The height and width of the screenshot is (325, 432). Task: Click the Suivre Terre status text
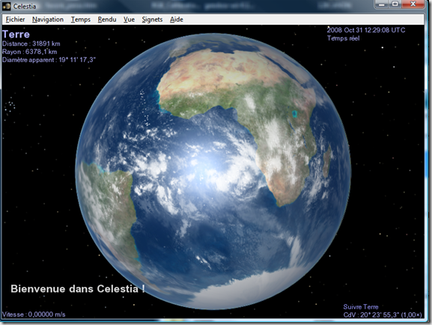tap(361, 306)
